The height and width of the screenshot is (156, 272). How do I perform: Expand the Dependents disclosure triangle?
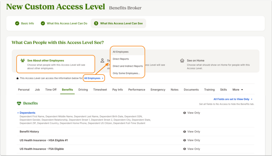click(18, 113)
